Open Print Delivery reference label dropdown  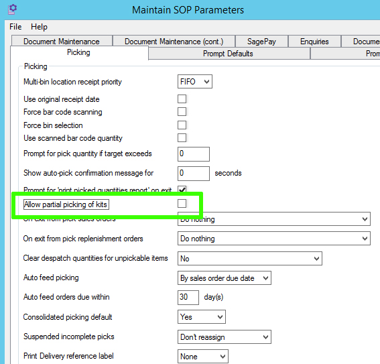(202, 356)
